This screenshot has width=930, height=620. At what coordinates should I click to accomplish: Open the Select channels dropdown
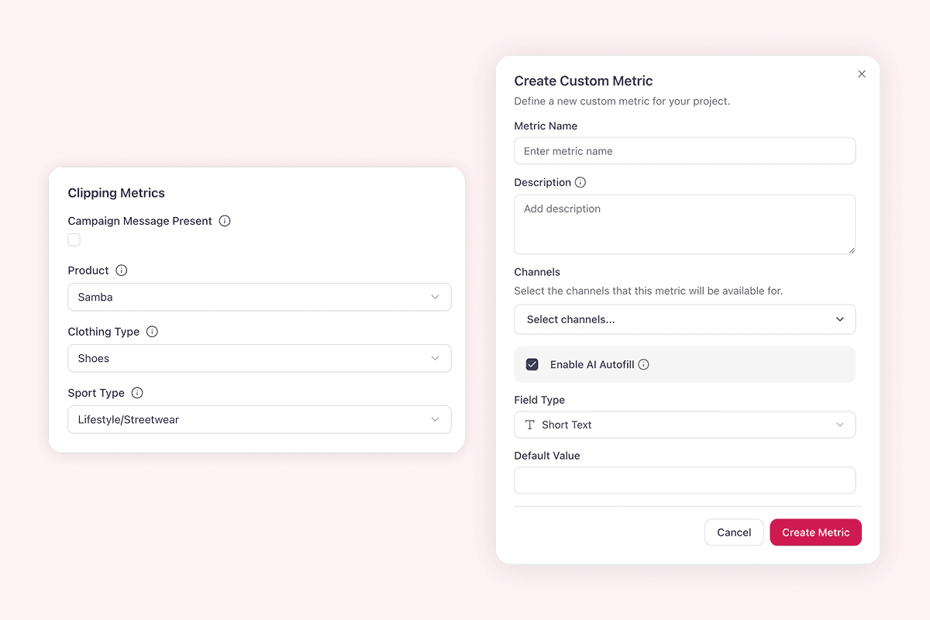[x=684, y=319]
